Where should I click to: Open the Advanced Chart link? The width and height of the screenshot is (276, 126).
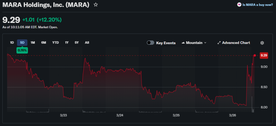pyautogui.click(x=236, y=43)
